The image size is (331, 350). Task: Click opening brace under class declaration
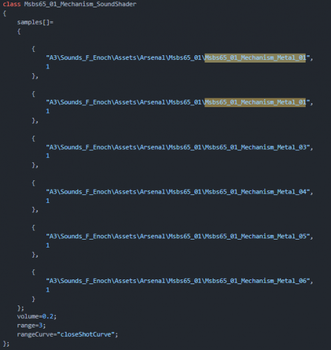[5, 13]
